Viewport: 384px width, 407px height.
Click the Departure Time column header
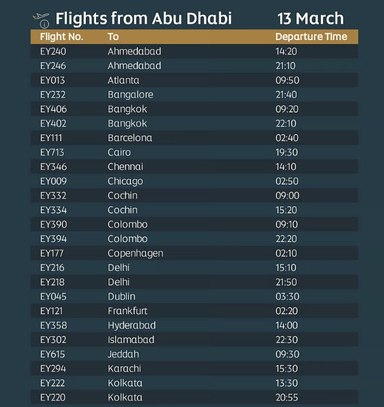(311, 36)
